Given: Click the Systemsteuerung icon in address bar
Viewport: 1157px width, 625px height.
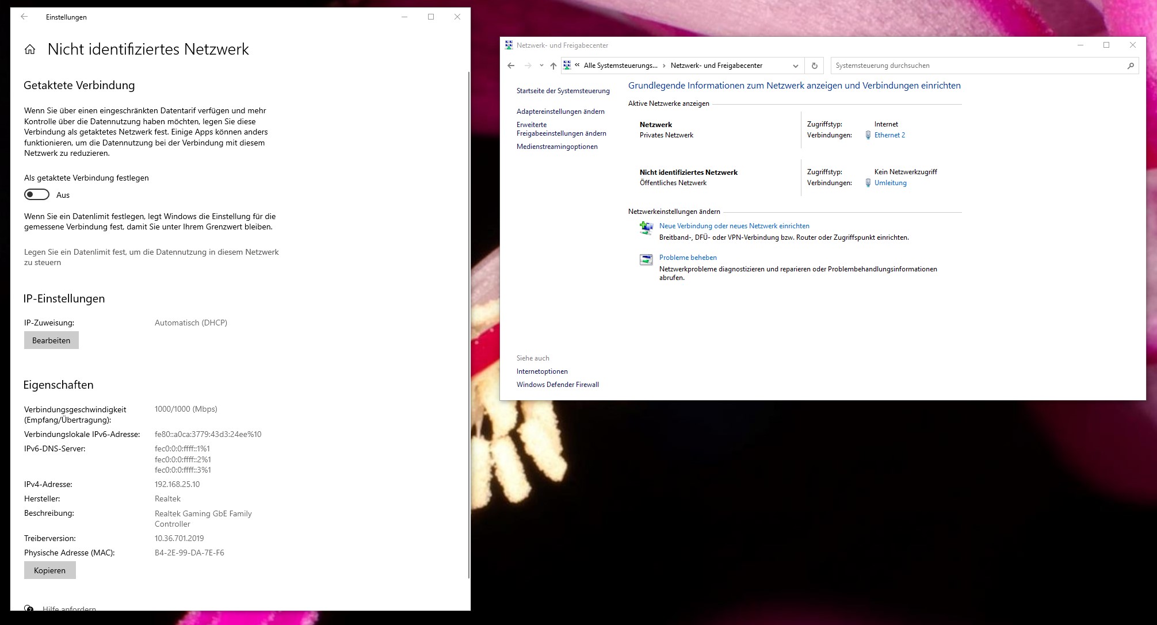Looking at the screenshot, I should [567, 66].
